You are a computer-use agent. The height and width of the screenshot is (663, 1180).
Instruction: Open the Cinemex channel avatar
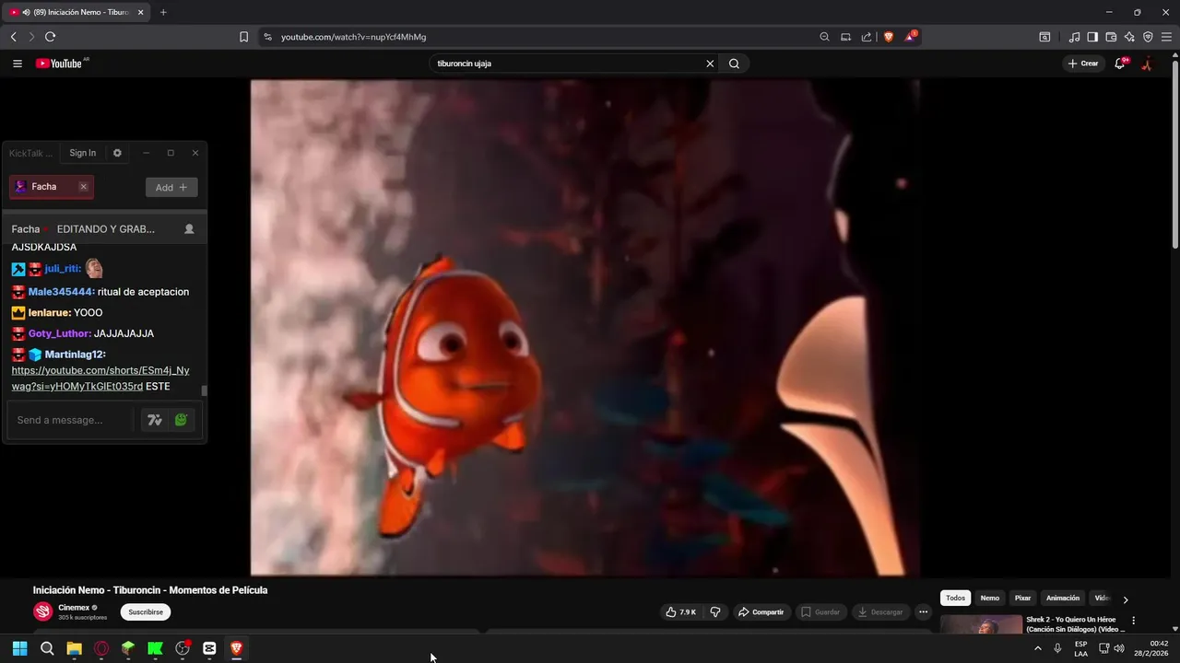pyautogui.click(x=42, y=612)
